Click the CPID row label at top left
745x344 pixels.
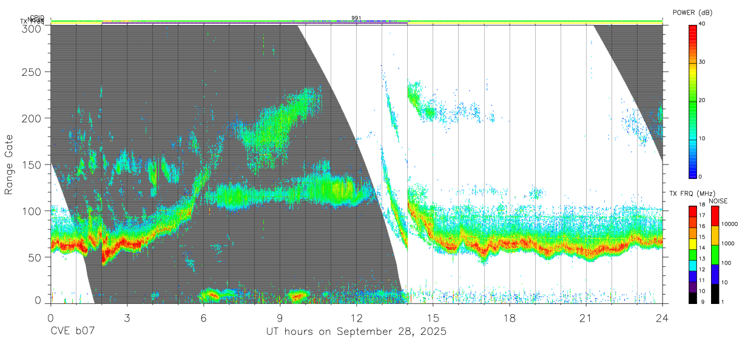coord(36,18)
